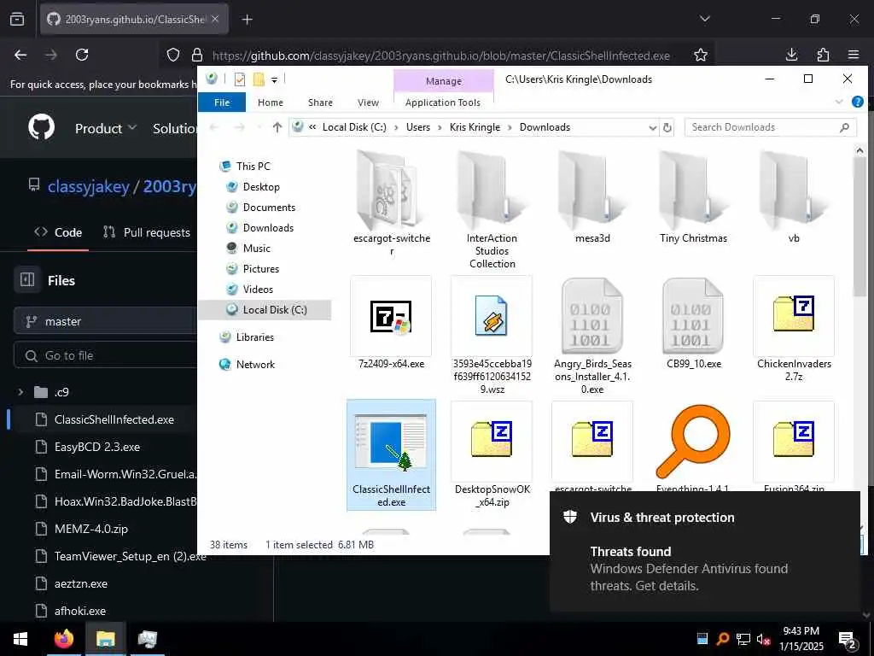The height and width of the screenshot is (656, 874).
Task: Select the 7z2409-x64.exe file icon
Action: 391,316
